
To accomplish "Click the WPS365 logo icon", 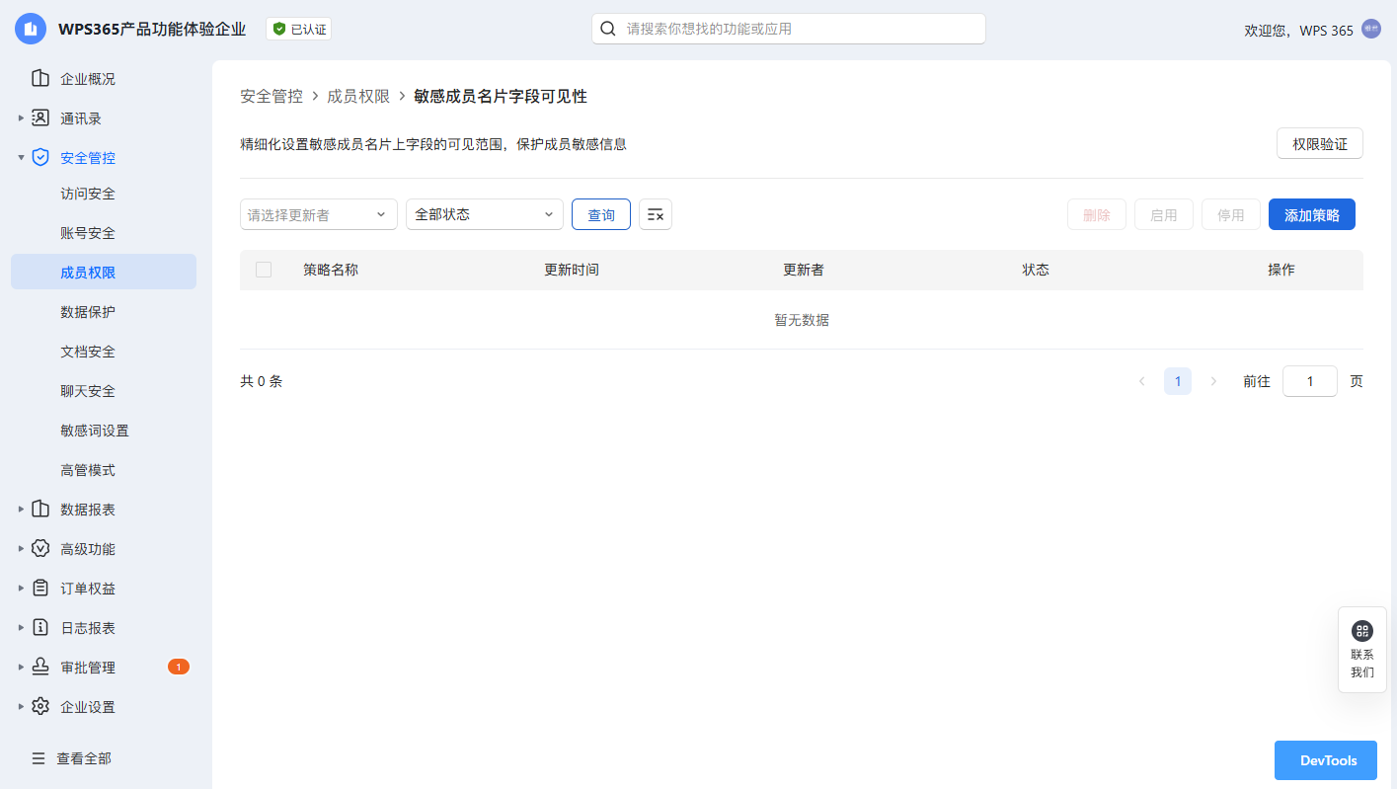I will point(31,30).
